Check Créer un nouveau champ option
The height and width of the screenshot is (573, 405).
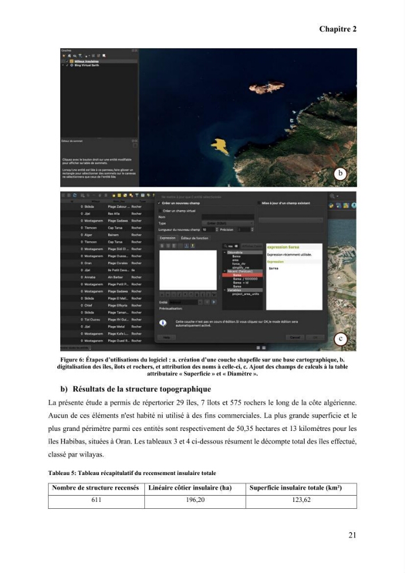click(x=159, y=203)
